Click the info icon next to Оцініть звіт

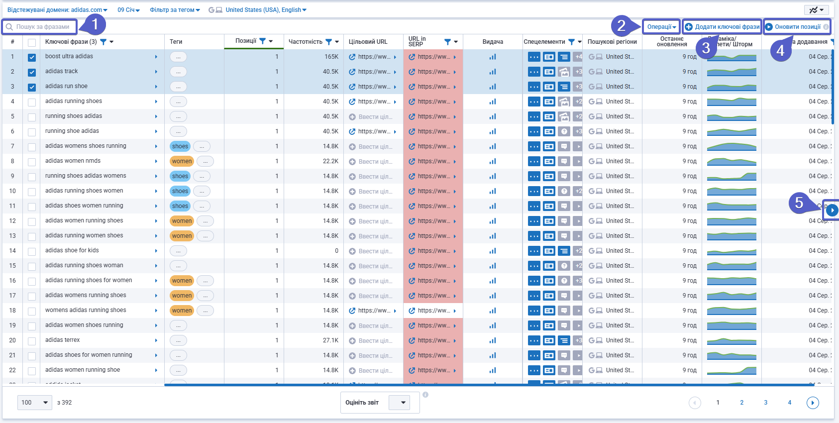(x=425, y=395)
